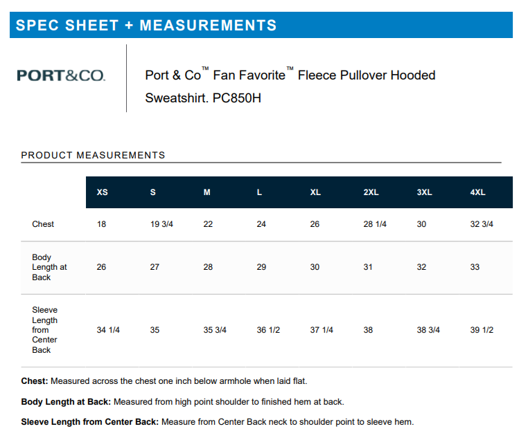Viewport: 519px width, 440px height.
Task: Click the sleeve length value 38 3/4
Action: coord(428,330)
